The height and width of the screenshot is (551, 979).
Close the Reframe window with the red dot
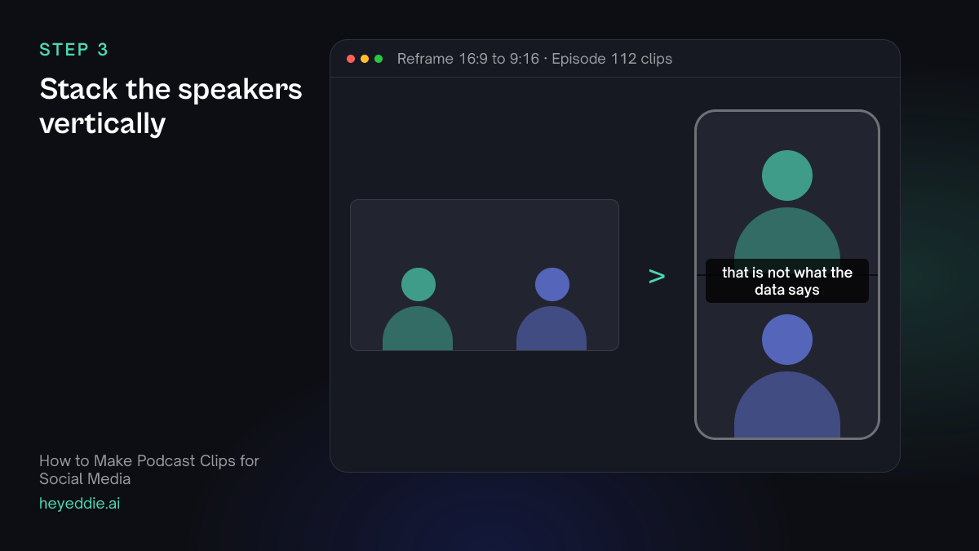pyautogui.click(x=351, y=59)
